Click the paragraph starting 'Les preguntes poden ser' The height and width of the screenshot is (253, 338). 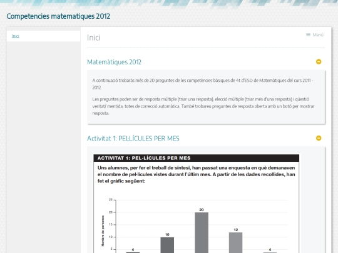point(203,106)
